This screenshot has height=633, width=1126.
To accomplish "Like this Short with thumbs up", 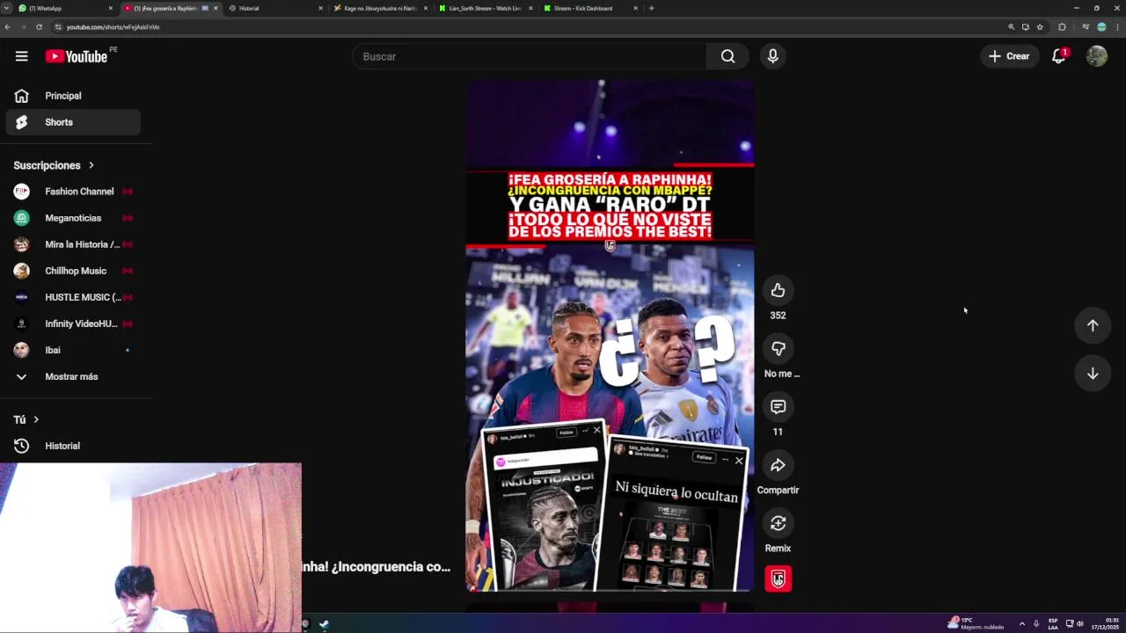I will click(x=778, y=290).
